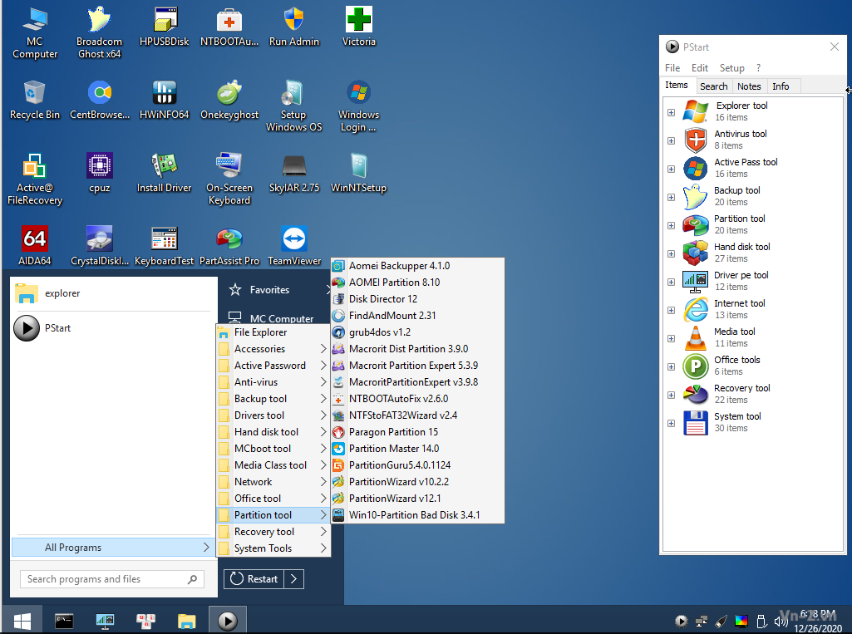Launch Broadcom Ghost x64 desktop icon
This screenshot has height=634, width=852.
point(99,32)
